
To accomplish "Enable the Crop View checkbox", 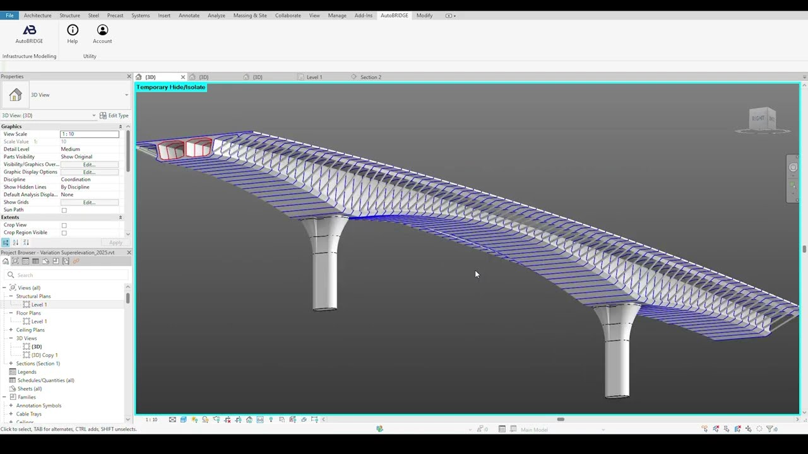I will pyautogui.click(x=64, y=225).
